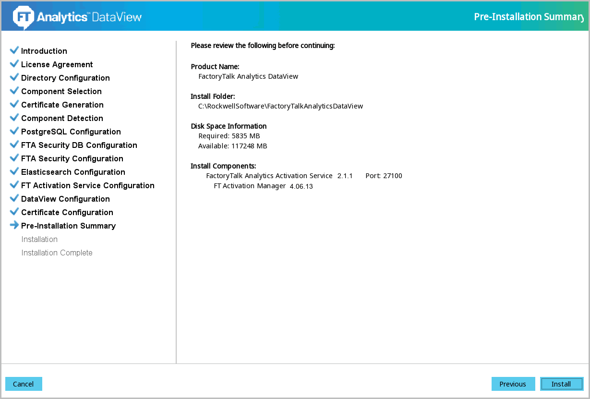Image resolution: width=590 pixels, height=399 pixels.
Task: Click the checkmark next to License Agreement
Action: click(x=14, y=64)
